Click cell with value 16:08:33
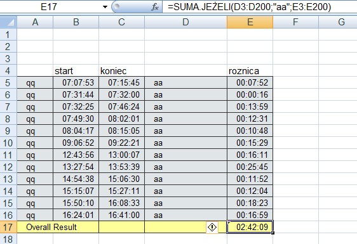 coord(121,203)
